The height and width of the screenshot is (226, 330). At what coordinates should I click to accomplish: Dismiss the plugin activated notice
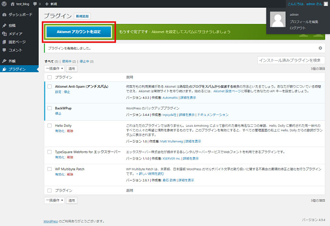[x=320, y=48]
